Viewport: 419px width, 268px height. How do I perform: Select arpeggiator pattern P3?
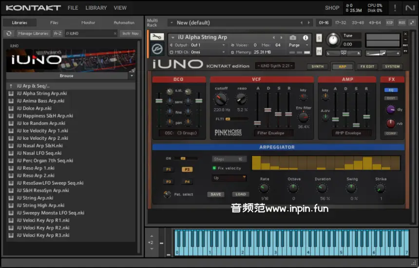tap(169, 182)
